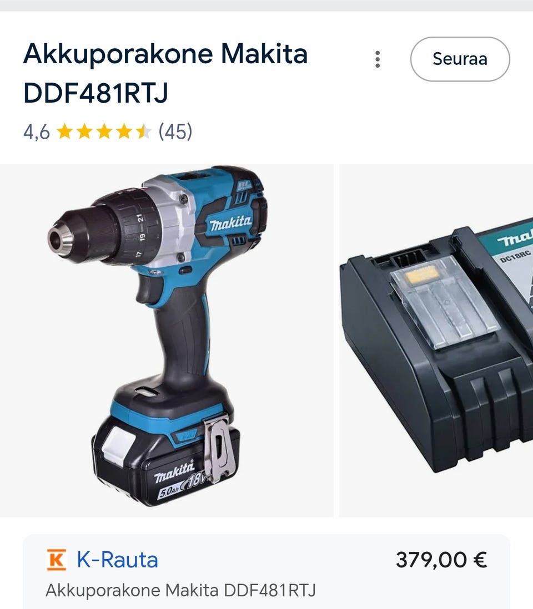Click the Akkuporakone Makita DDF481RTJ page title

[165, 73]
